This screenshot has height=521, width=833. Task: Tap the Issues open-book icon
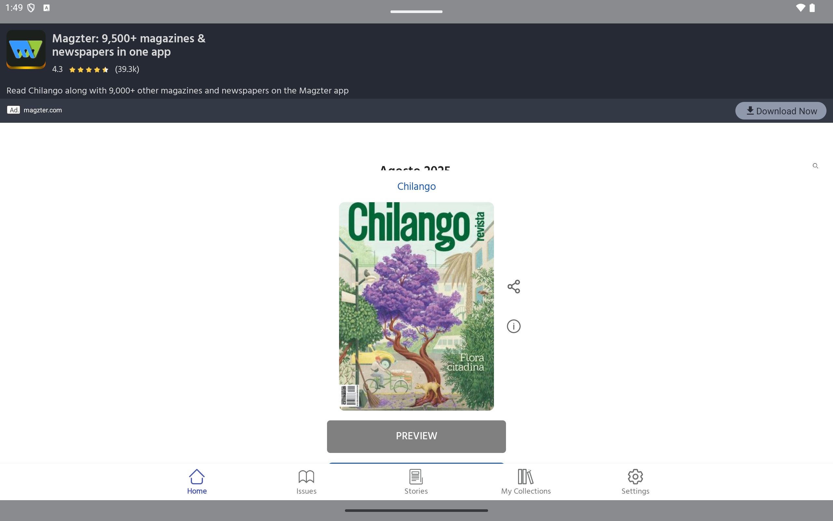[x=306, y=476]
